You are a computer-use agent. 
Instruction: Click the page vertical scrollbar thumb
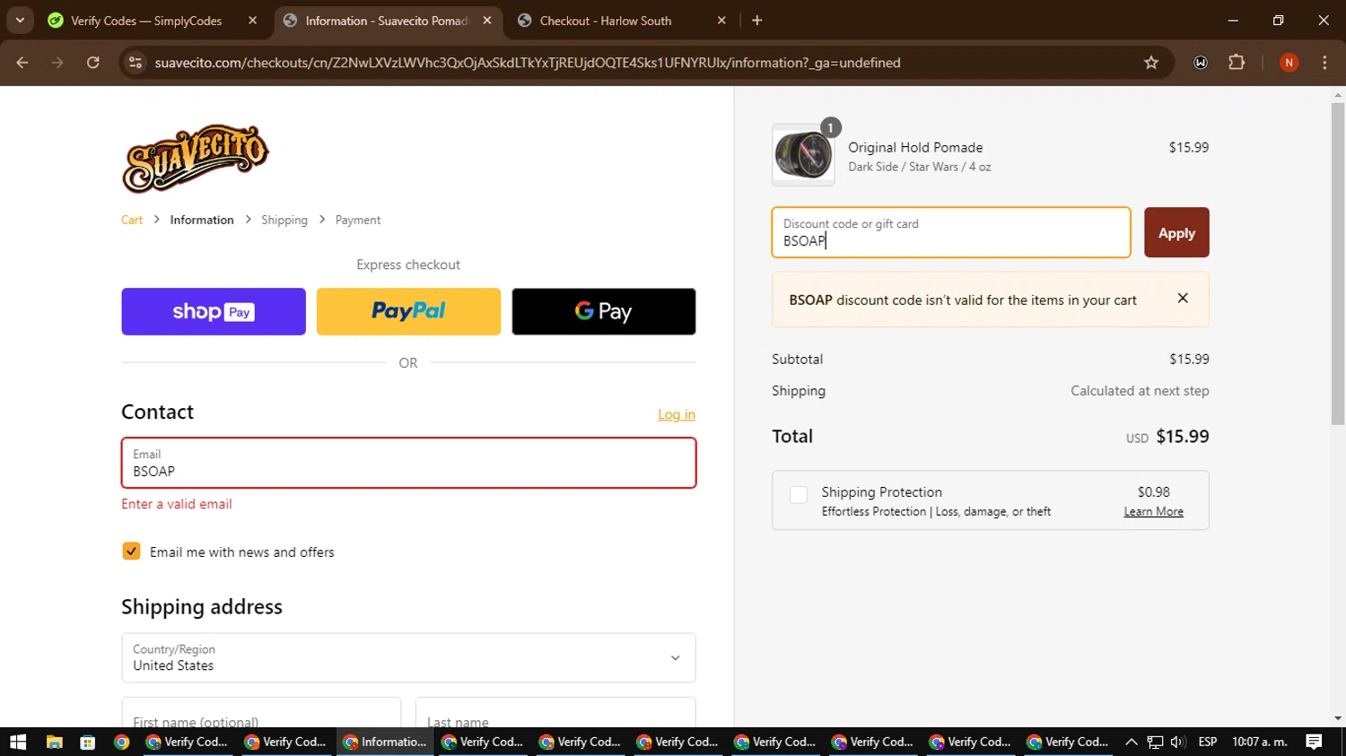click(1338, 265)
